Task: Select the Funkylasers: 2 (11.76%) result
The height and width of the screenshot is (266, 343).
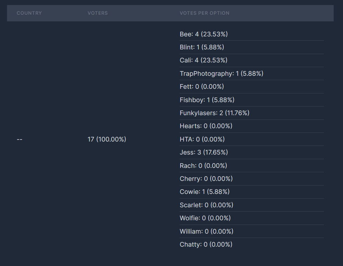Action: pos(214,113)
